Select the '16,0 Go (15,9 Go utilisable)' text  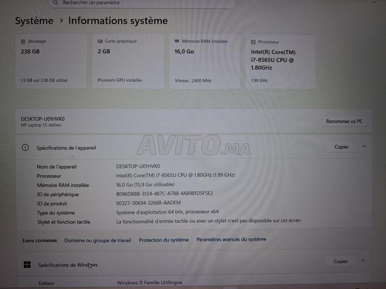click(x=145, y=185)
